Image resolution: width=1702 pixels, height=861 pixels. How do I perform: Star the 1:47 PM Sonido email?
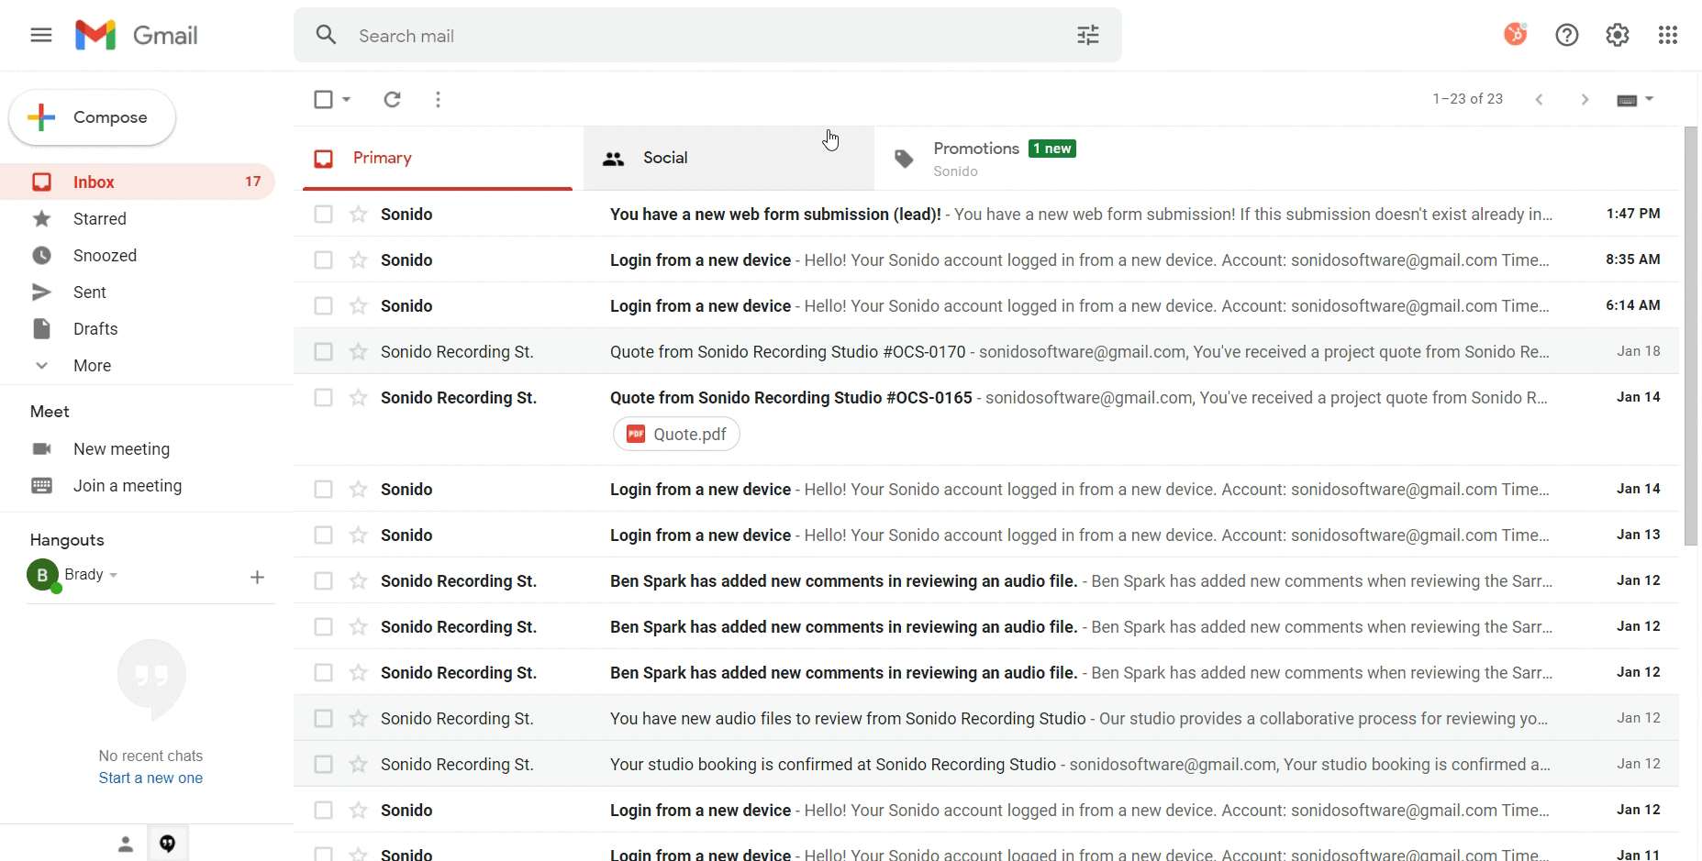click(x=359, y=214)
